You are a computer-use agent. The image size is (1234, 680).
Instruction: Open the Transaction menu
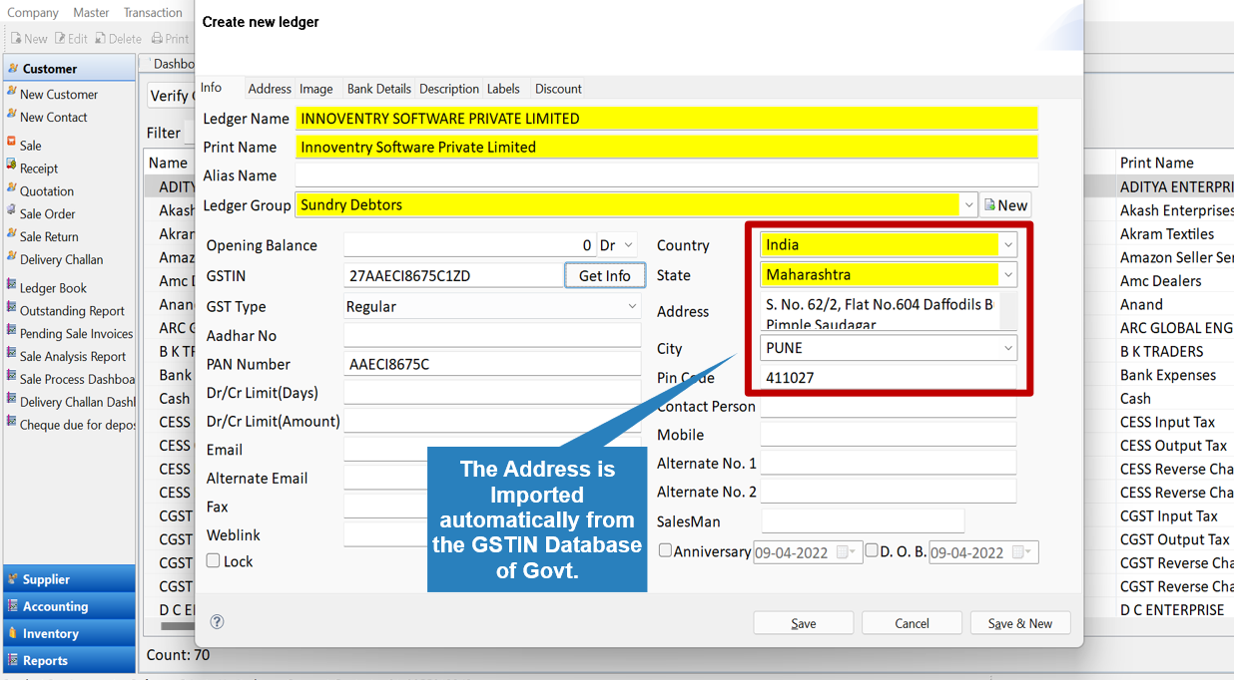pos(153,13)
